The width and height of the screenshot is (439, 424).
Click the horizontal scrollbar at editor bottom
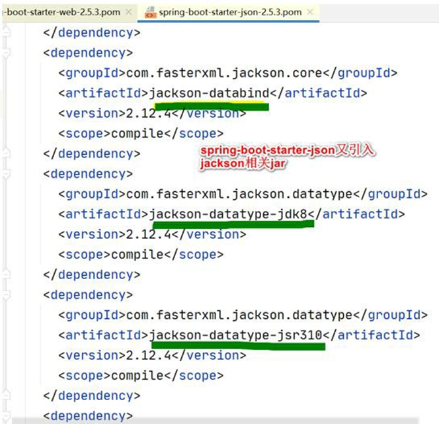tap(218, 420)
